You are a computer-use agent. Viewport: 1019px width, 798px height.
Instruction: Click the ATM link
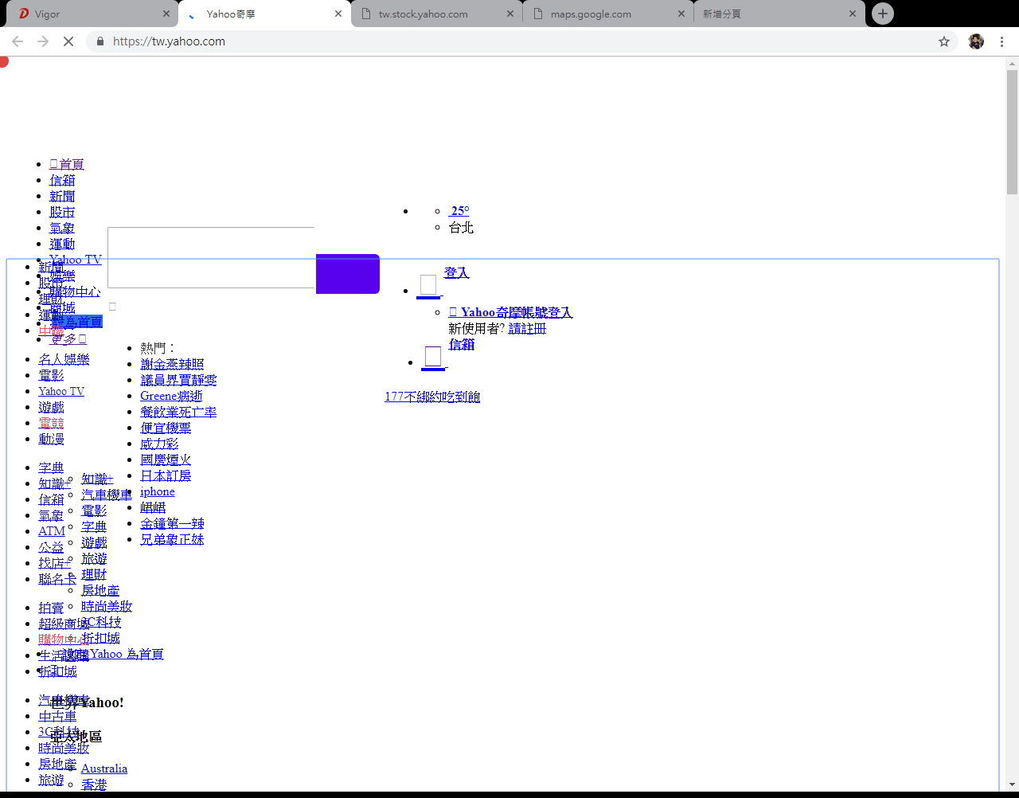tap(52, 531)
